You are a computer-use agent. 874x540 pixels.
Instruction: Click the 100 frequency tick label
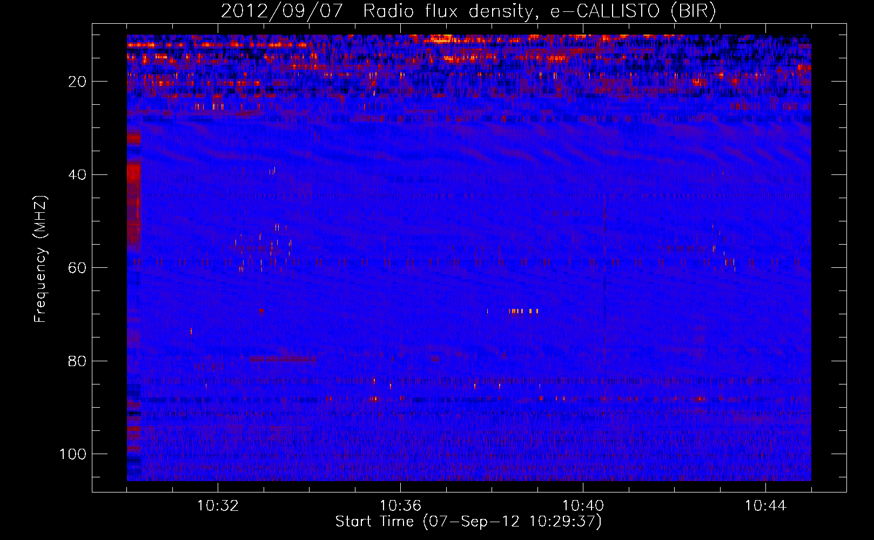click(73, 454)
